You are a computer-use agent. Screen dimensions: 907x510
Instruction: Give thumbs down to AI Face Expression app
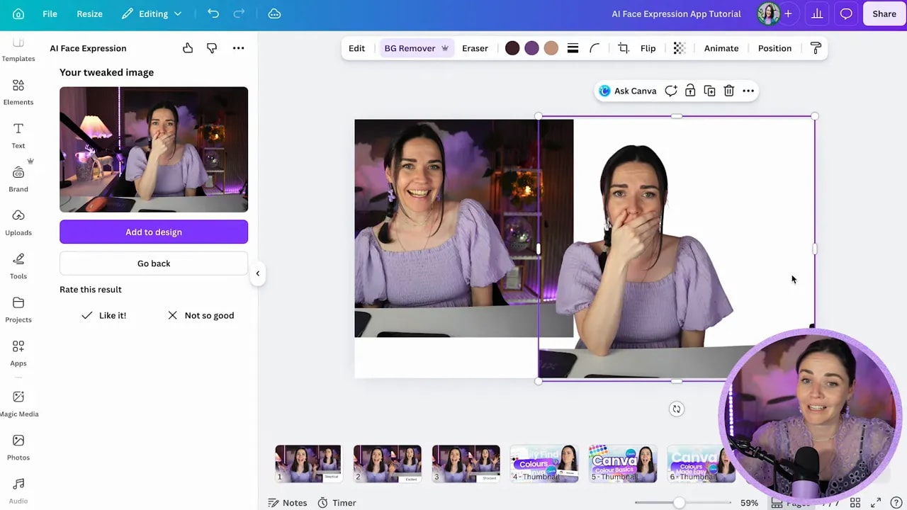click(212, 48)
